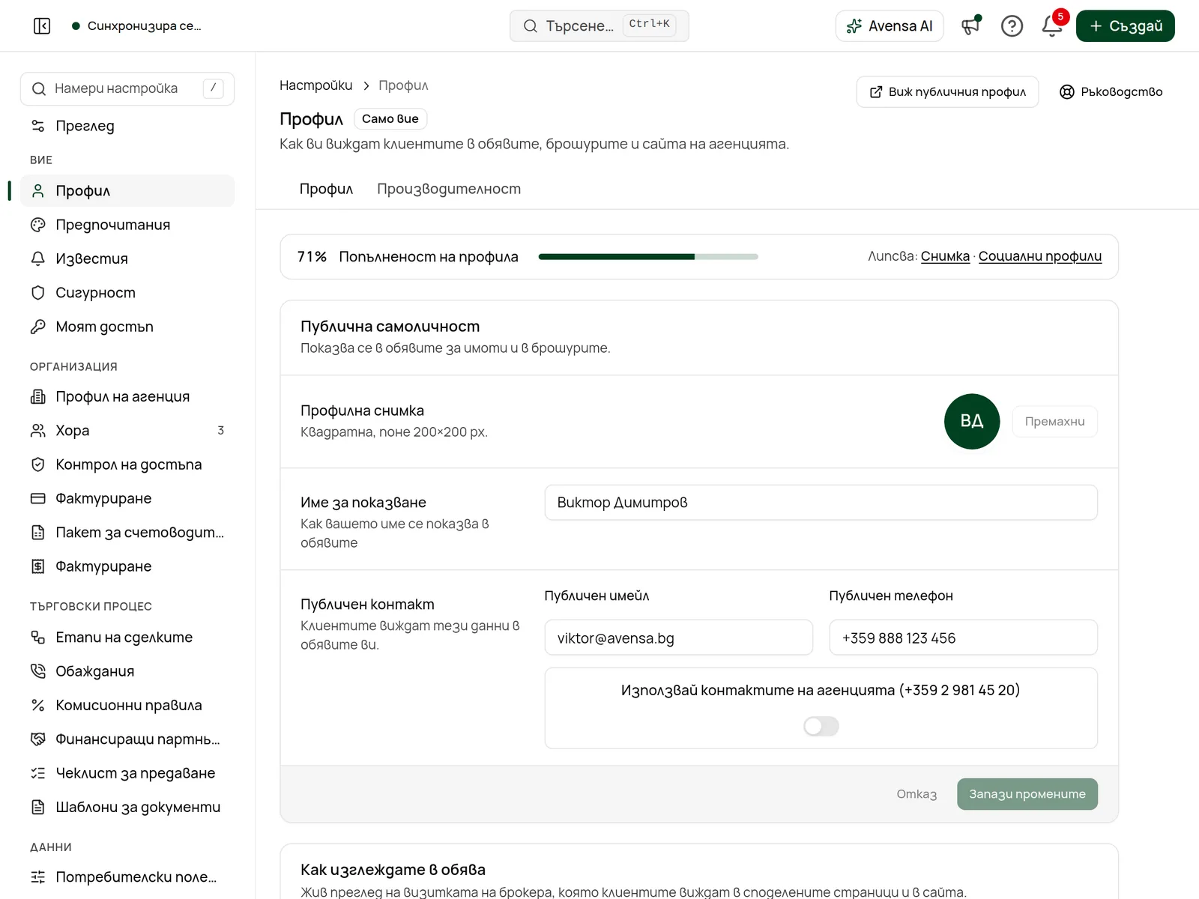Open Профил на агенция page
The height and width of the screenshot is (899, 1199).
point(127,396)
